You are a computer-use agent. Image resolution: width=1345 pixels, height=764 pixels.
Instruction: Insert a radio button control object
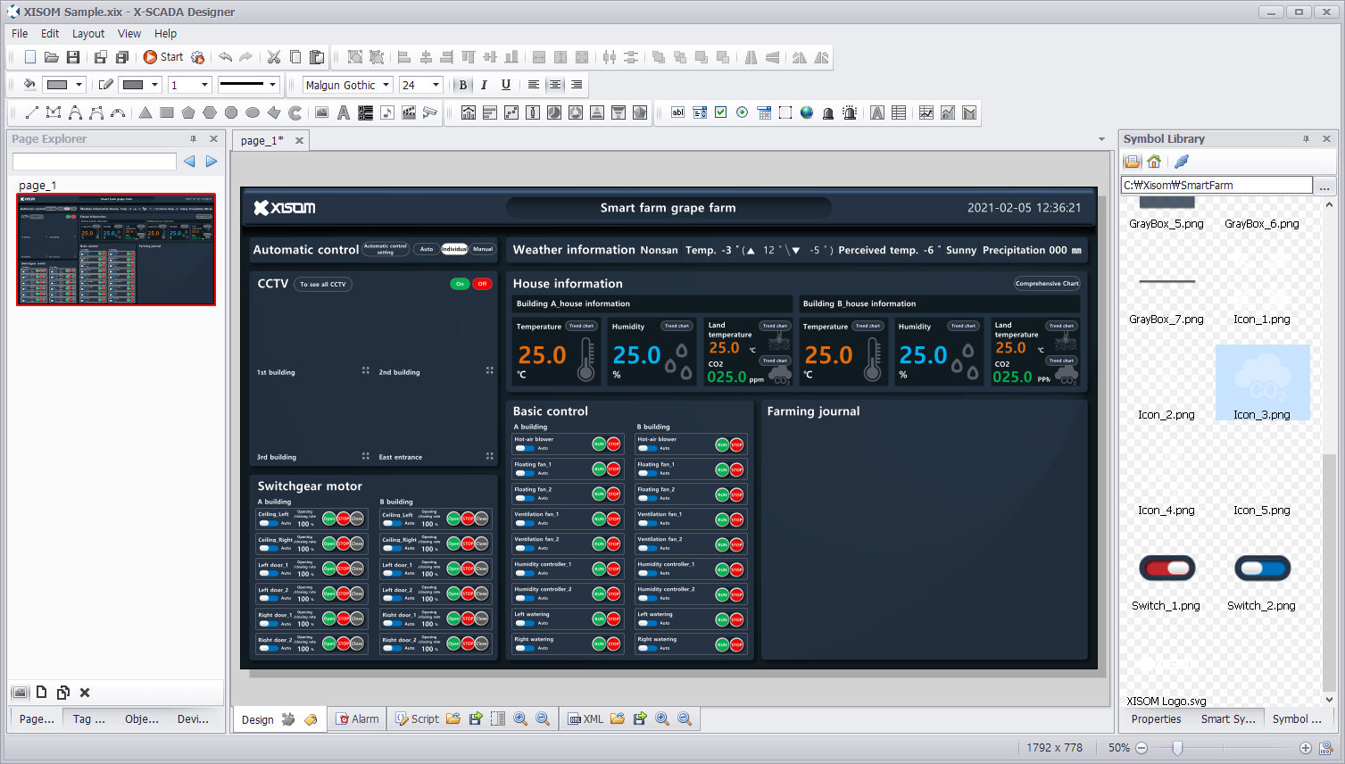(x=743, y=112)
